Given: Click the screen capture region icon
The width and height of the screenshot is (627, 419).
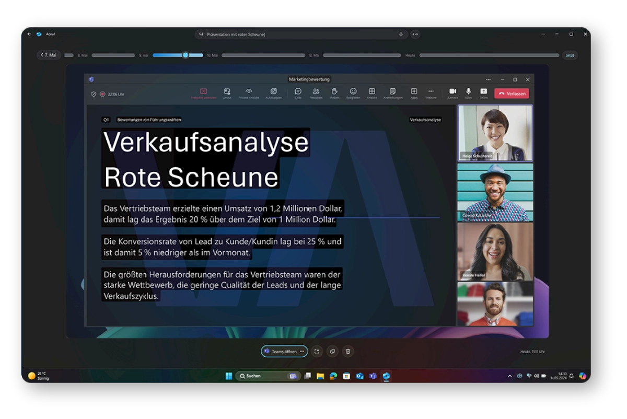Looking at the screenshot, I should click(317, 352).
